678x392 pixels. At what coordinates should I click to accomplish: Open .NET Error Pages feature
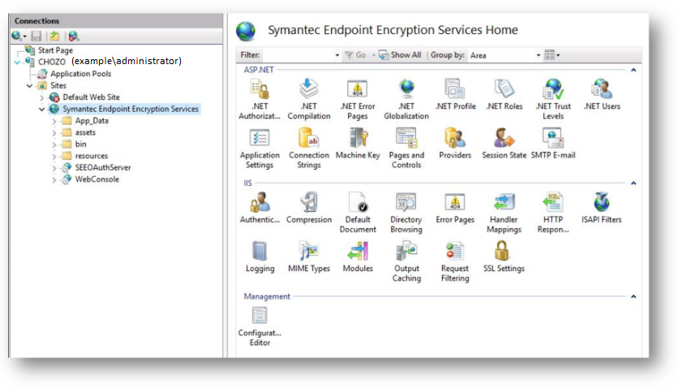point(358,99)
